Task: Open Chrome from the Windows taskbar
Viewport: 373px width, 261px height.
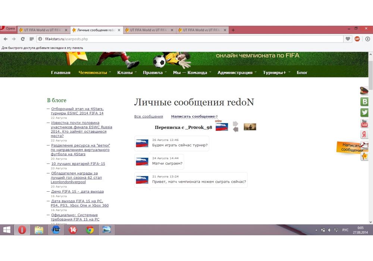Action: click(90, 230)
